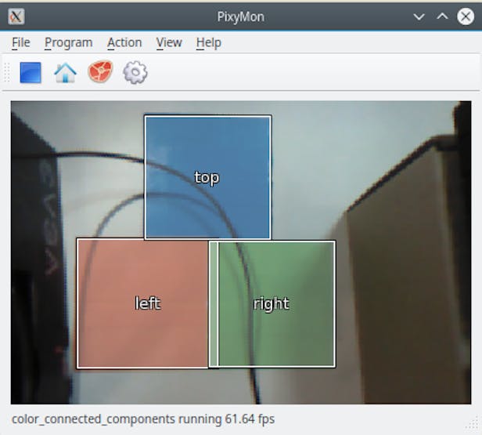
Task: Minimize the PixyMon window
Action: [x=419, y=16]
